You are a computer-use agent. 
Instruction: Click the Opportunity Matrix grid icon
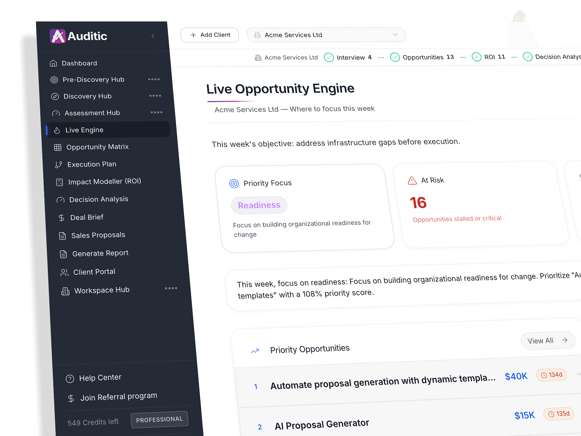[58, 148]
